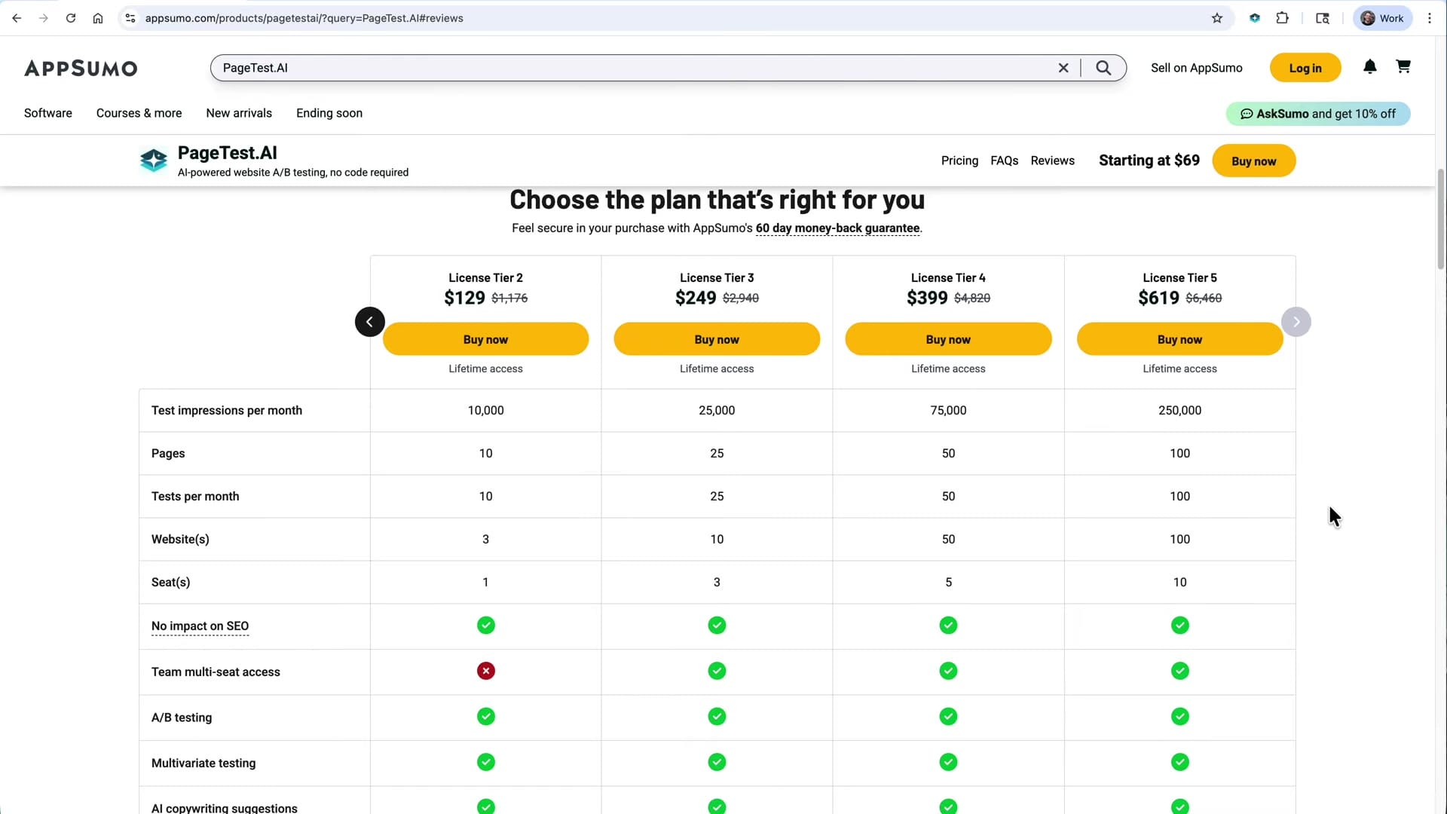Click the Website(s) row label

tap(180, 540)
